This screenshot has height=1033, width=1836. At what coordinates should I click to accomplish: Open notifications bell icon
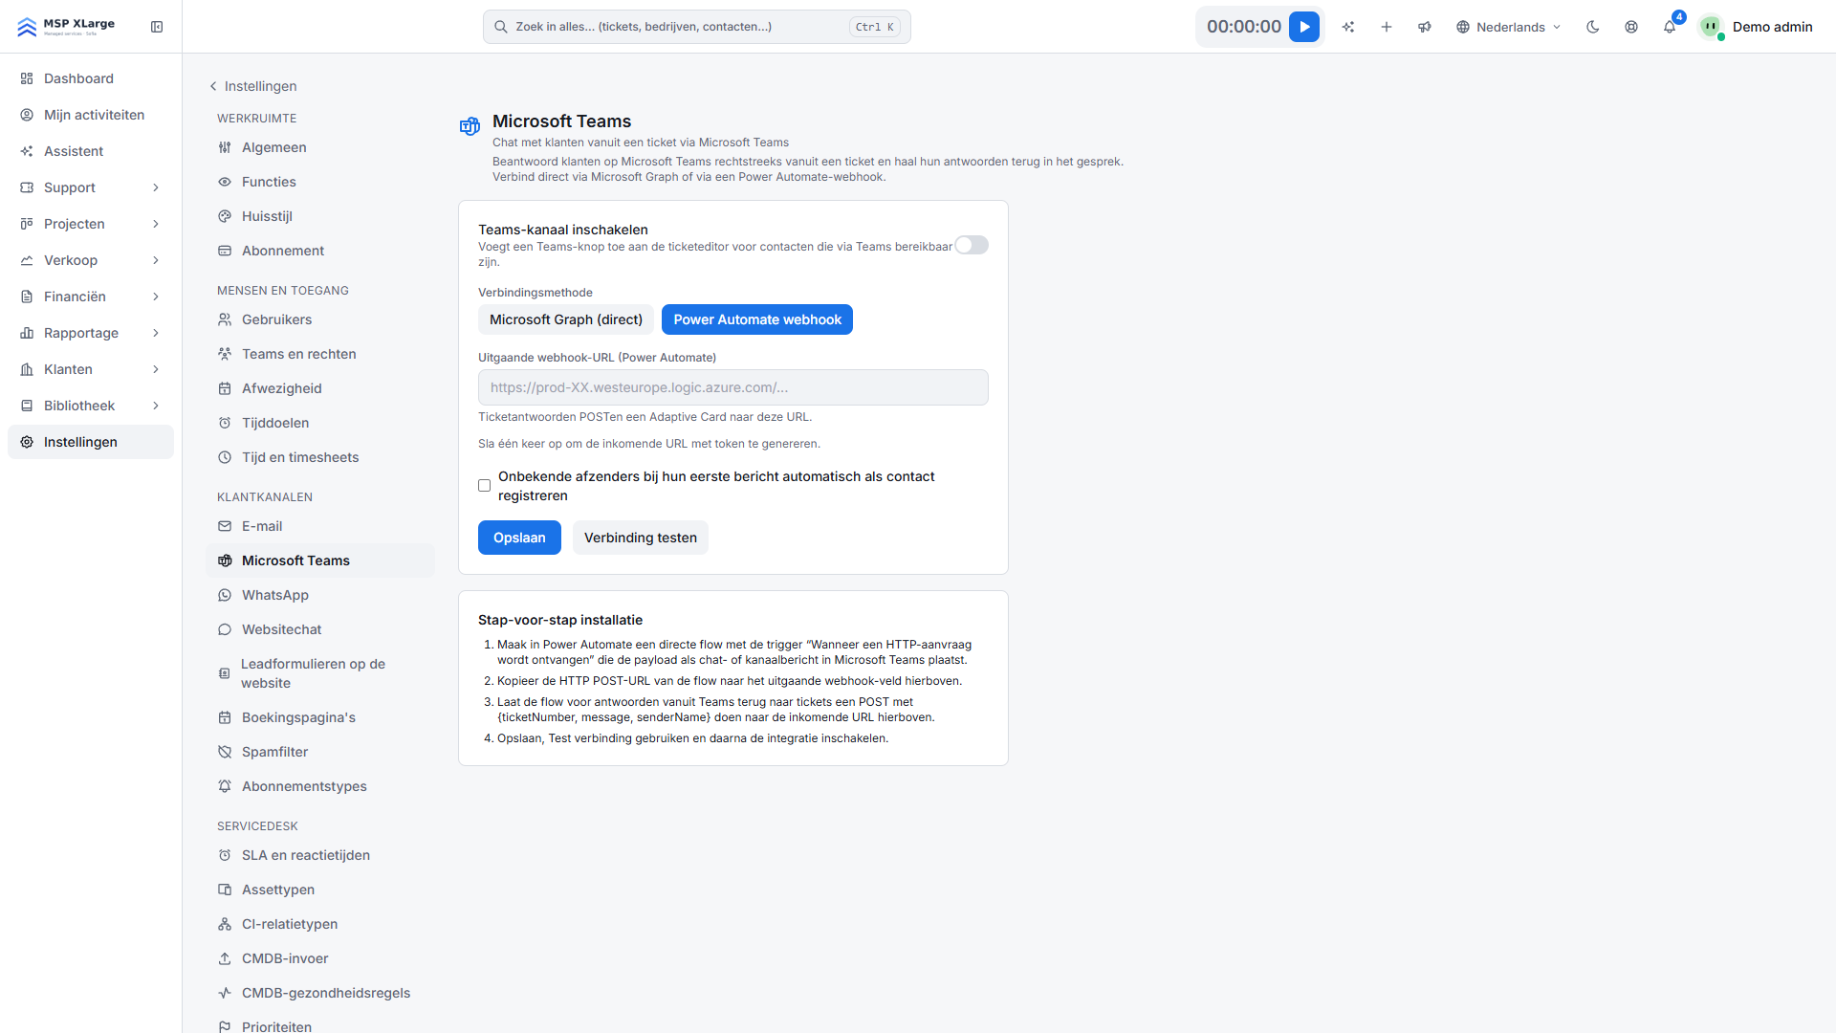pyautogui.click(x=1670, y=27)
